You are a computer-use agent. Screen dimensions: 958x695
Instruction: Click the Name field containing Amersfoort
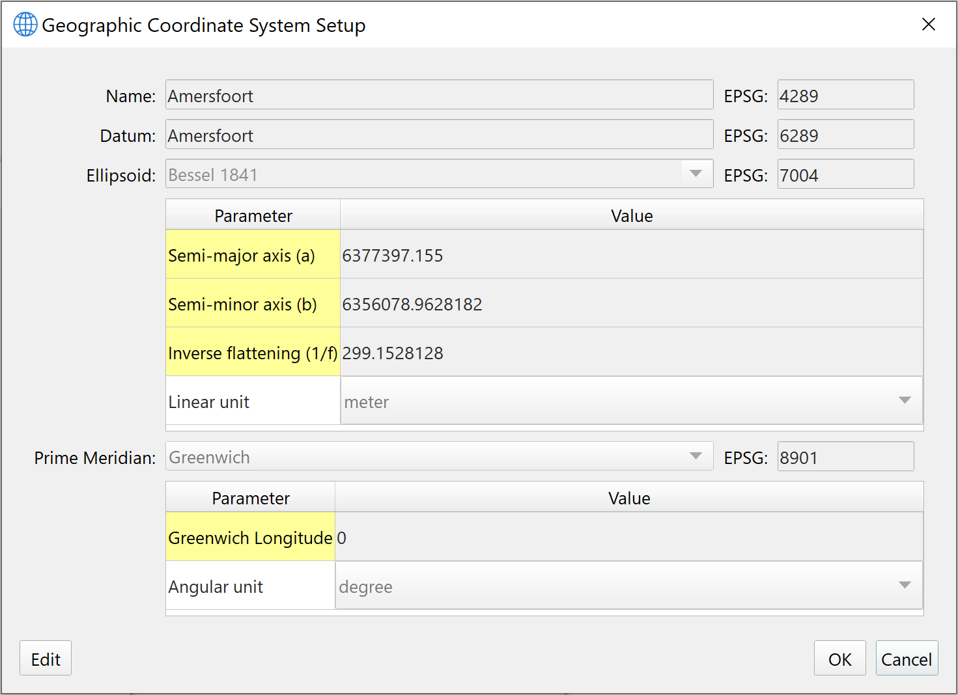(x=439, y=95)
